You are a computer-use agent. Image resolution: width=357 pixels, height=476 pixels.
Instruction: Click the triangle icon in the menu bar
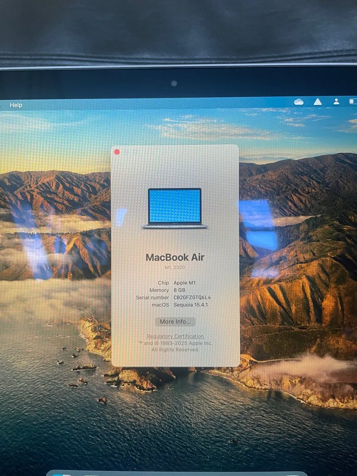318,102
